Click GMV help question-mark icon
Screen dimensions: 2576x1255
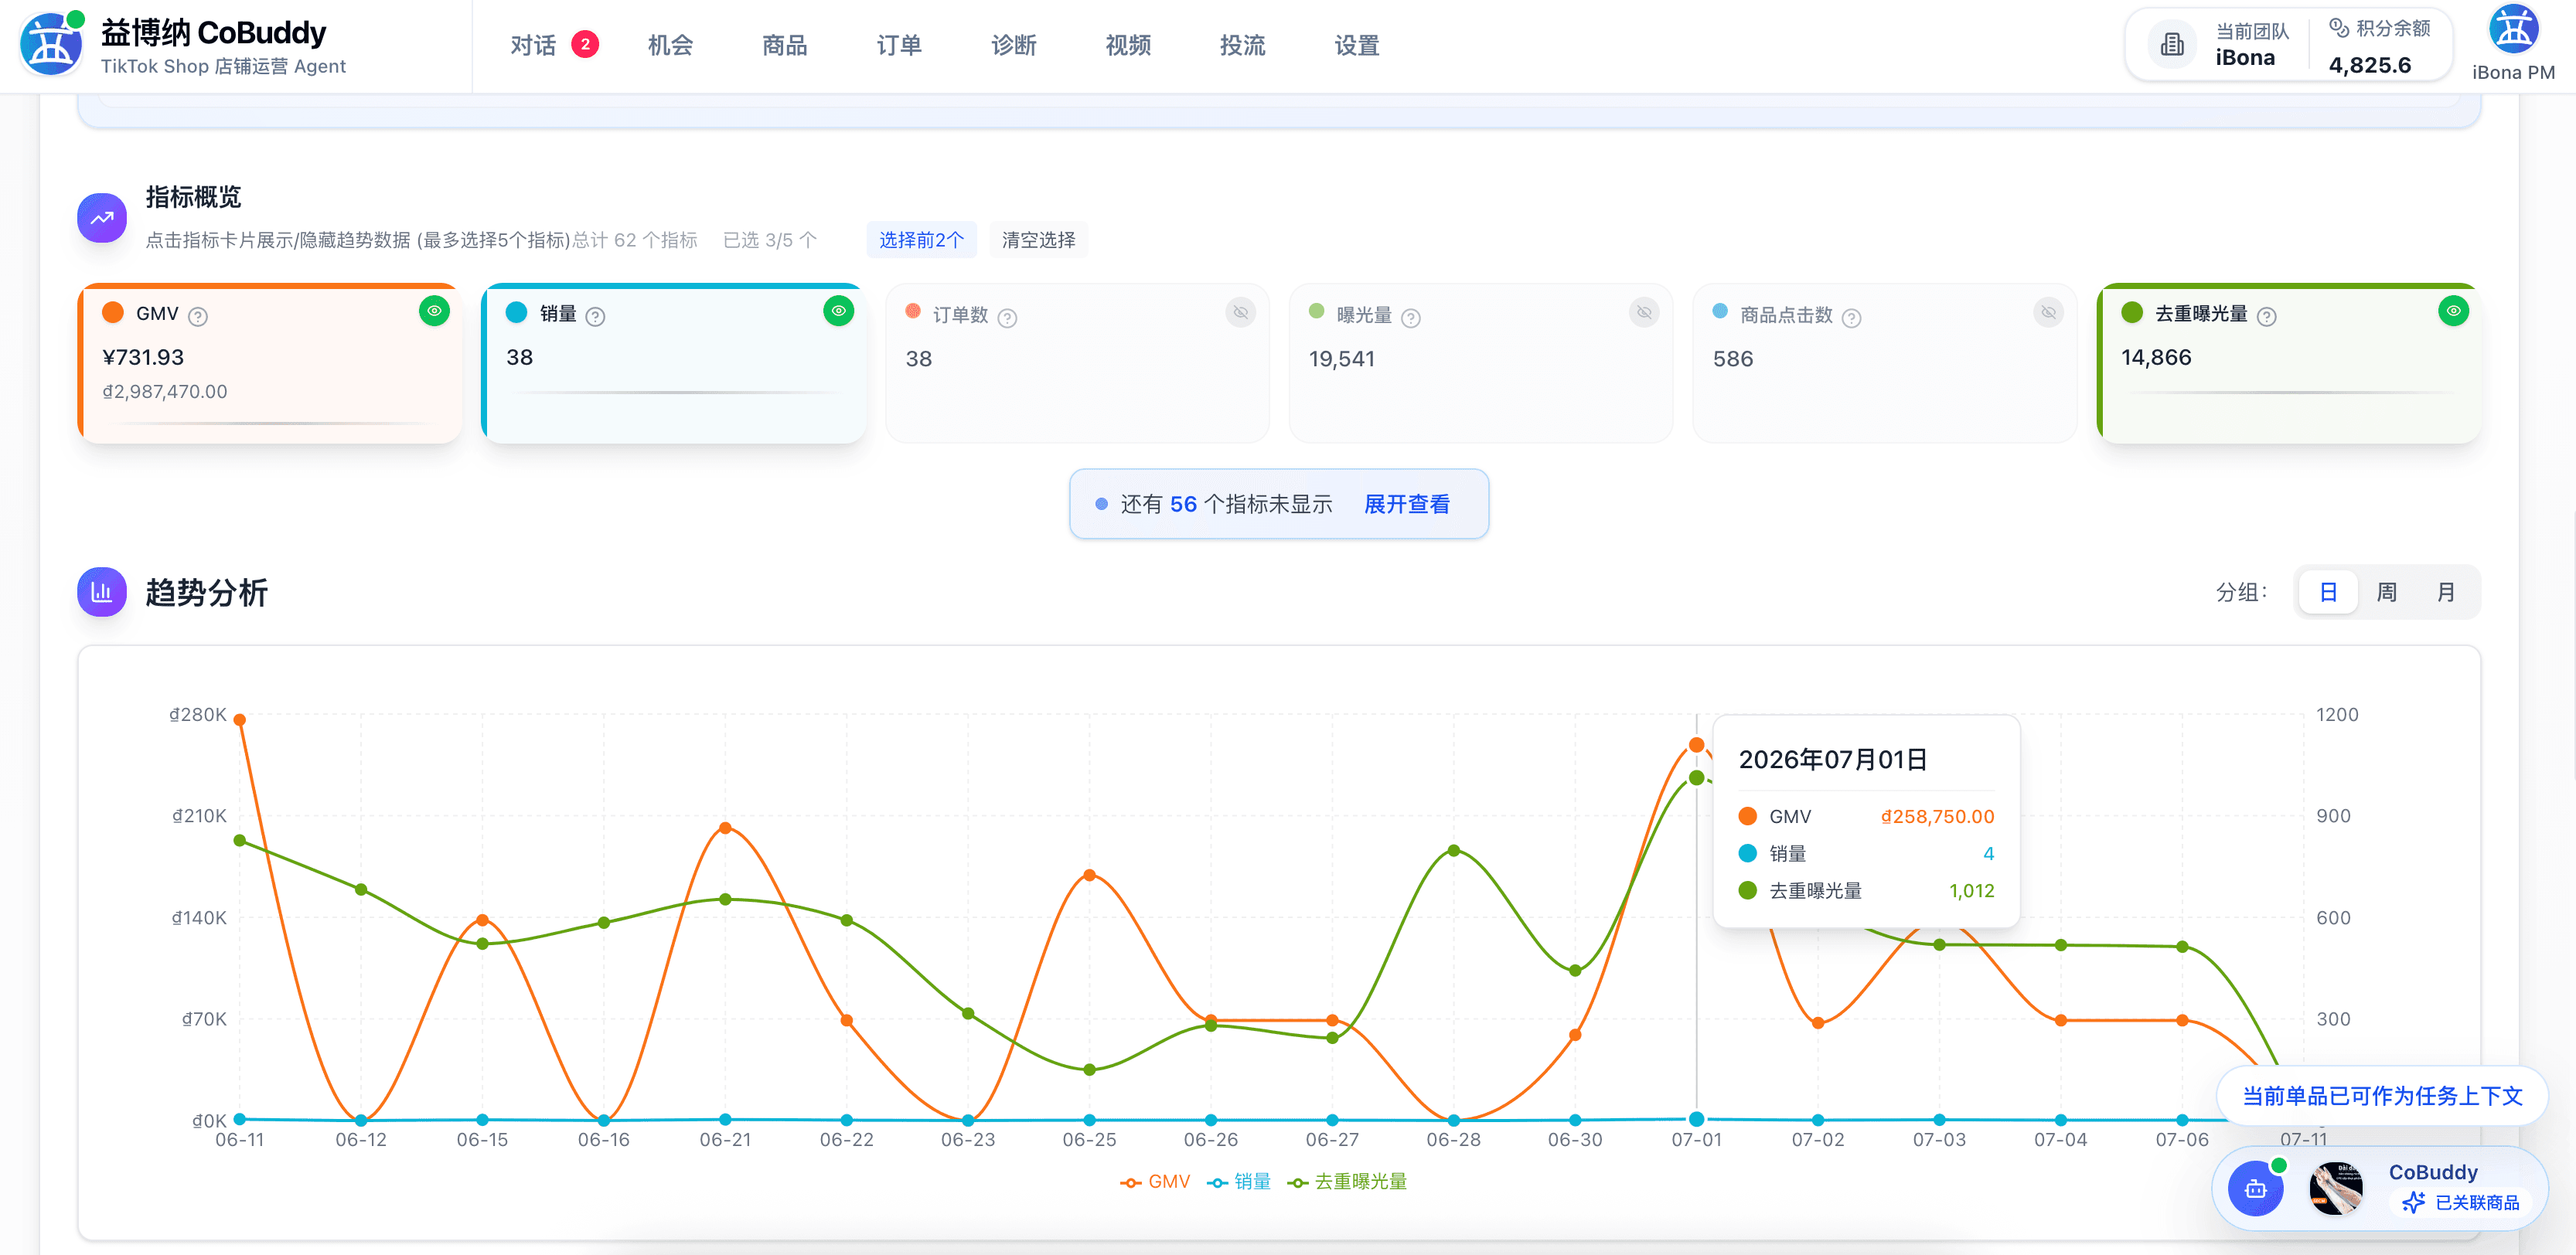pyautogui.click(x=198, y=317)
